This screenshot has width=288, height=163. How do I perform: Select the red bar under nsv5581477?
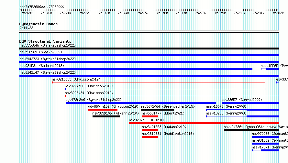[150, 116]
